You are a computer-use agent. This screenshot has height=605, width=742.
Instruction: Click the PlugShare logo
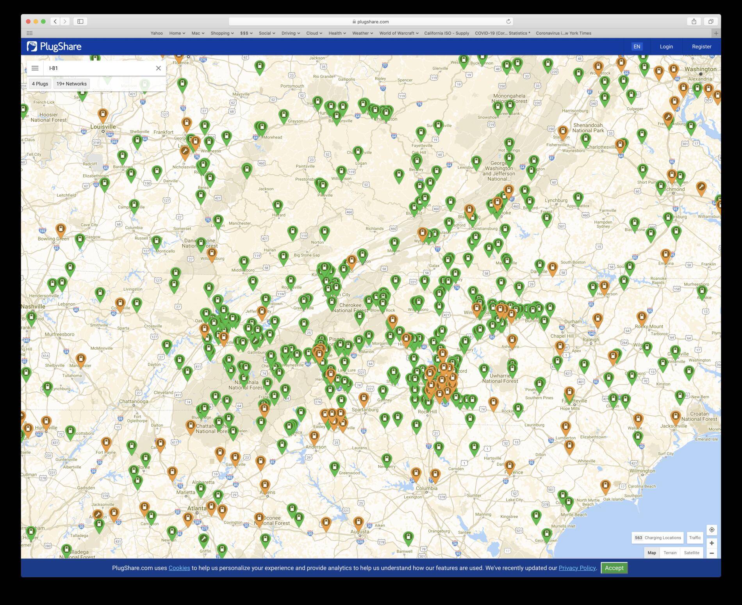pos(54,46)
